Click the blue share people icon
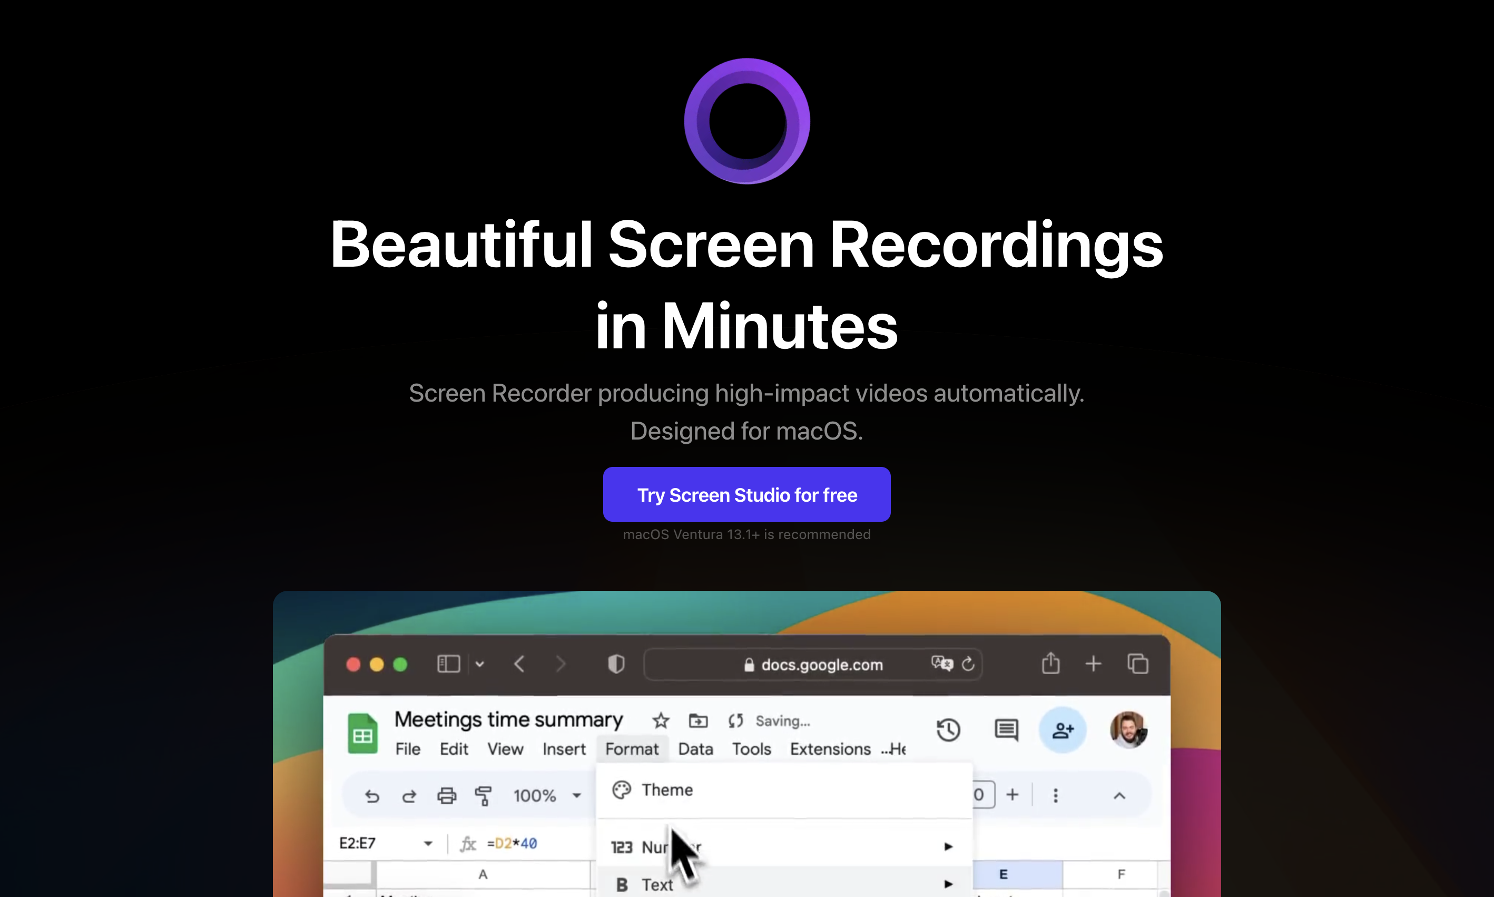This screenshot has width=1494, height=897. [1062, 730]
